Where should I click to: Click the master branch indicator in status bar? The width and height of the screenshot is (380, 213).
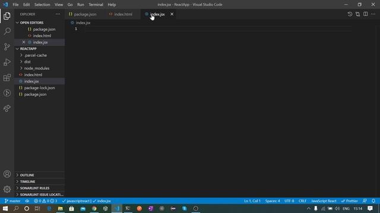[12, 201]
